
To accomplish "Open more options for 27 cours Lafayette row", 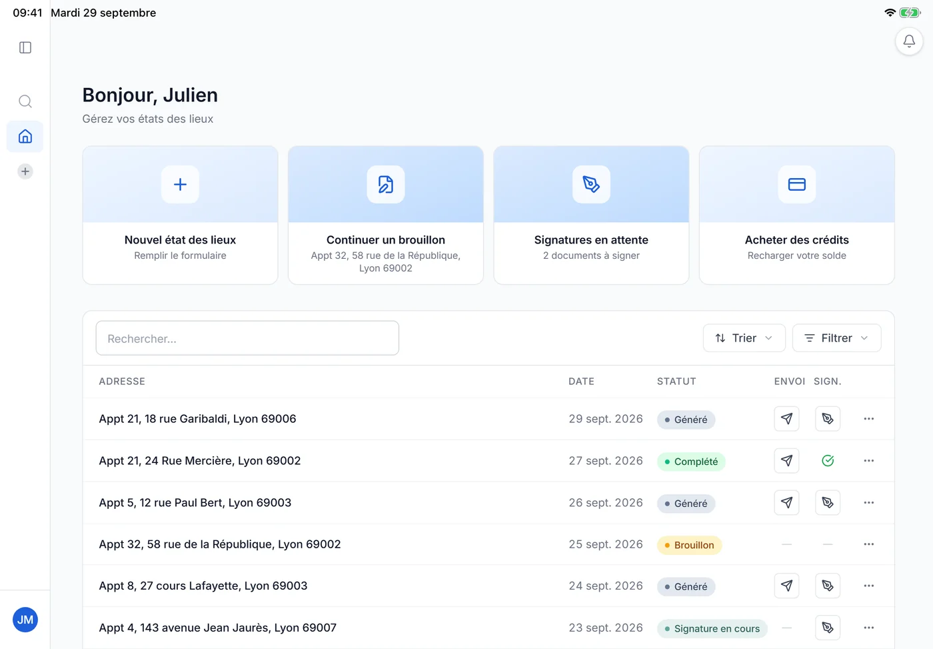I will click(x=869, y=586).
